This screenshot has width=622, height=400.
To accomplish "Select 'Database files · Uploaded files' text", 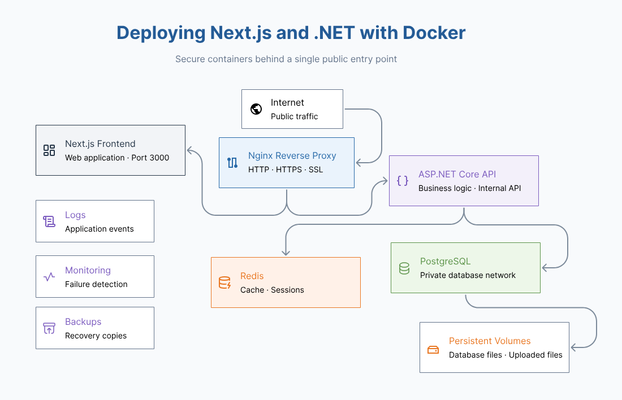I will [x=506, y=355].
